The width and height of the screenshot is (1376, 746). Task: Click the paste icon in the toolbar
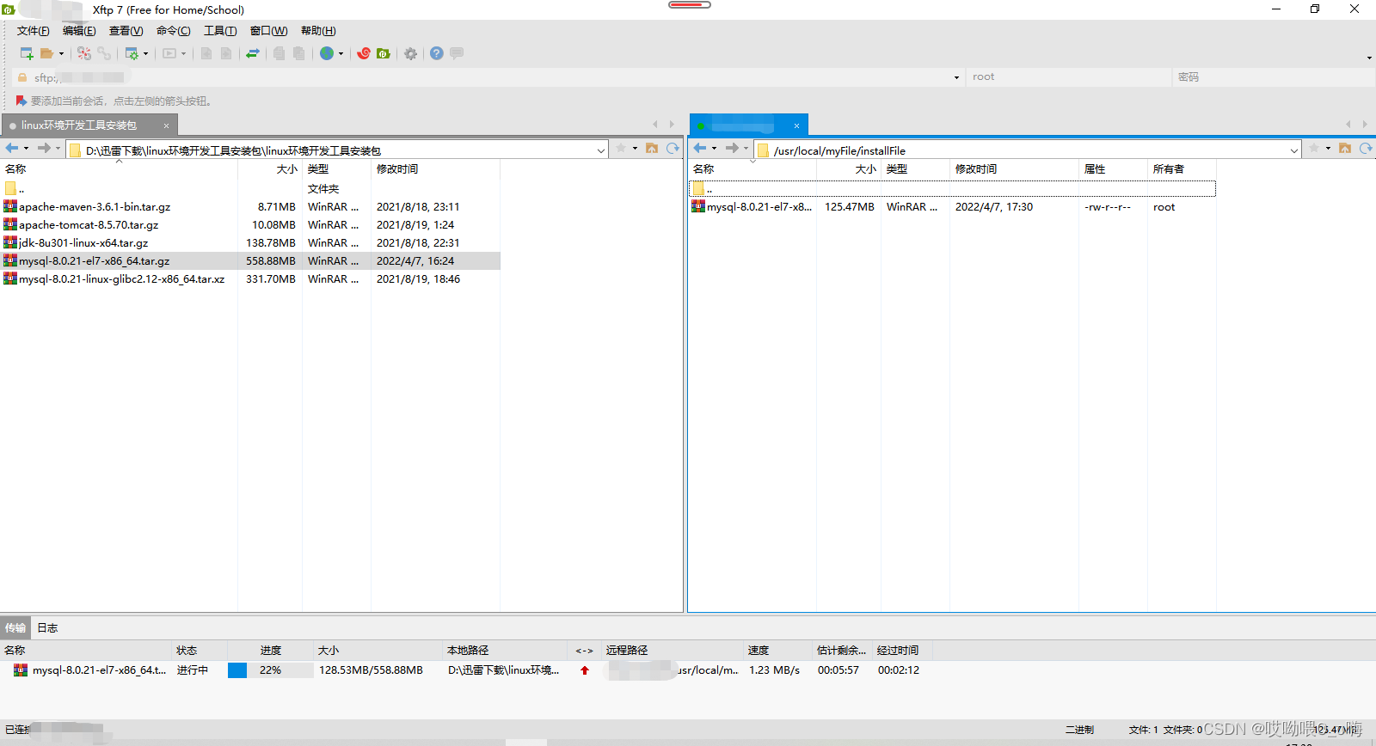coord(298,53)
